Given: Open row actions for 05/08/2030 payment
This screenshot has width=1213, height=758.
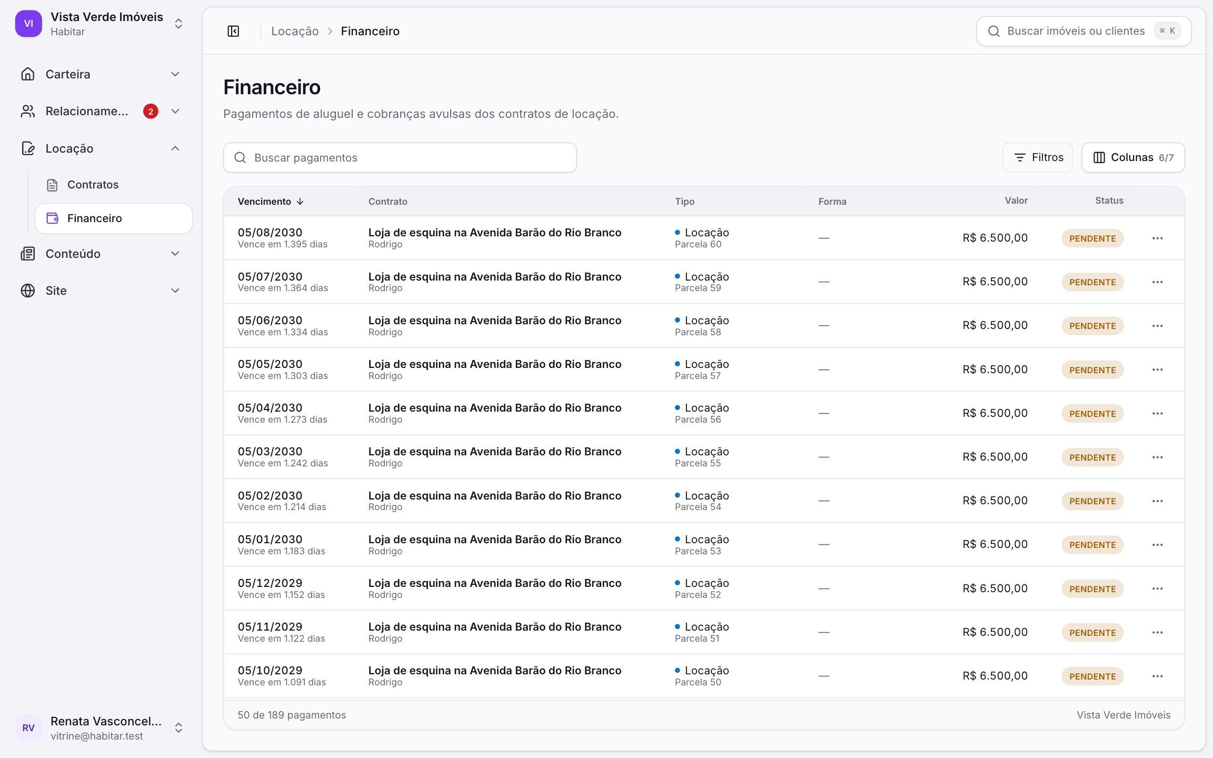Looking at the screenshot, I should point(1157,238).
